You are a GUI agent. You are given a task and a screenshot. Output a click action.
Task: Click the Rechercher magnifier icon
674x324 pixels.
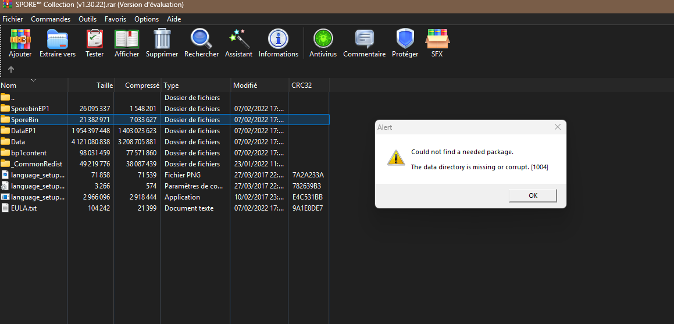(202, 38)
